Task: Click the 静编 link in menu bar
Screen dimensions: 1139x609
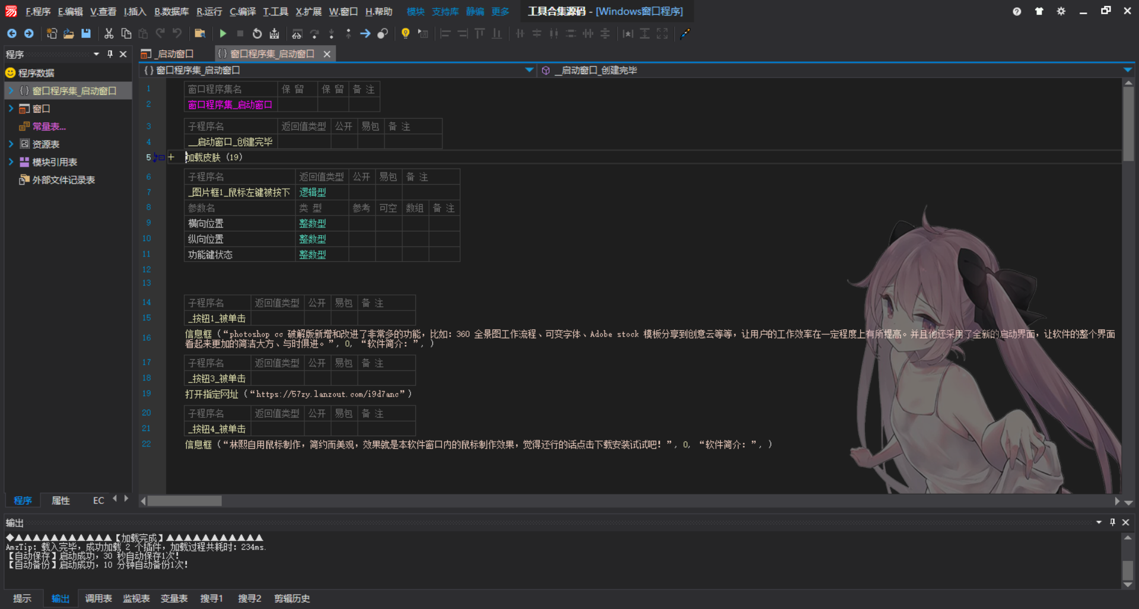Action: tap(475, 11)
